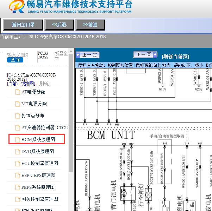Click the page icon beside BCM系统原理图
This screenshot has width=212, height=211.
18,139
